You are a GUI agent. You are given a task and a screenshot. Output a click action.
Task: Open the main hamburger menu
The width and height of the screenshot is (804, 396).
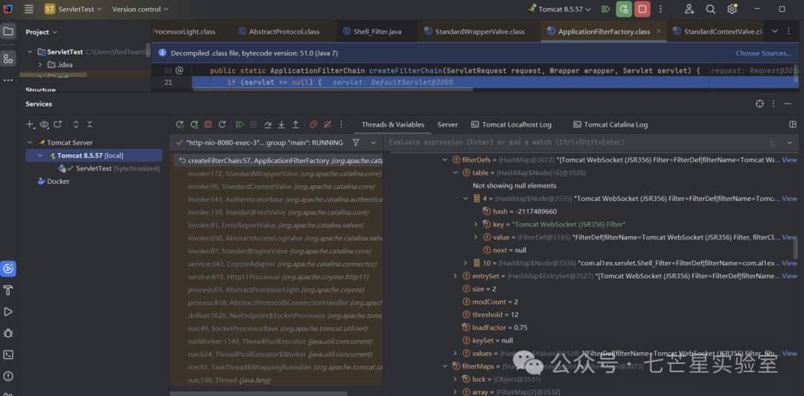[29, 9]
